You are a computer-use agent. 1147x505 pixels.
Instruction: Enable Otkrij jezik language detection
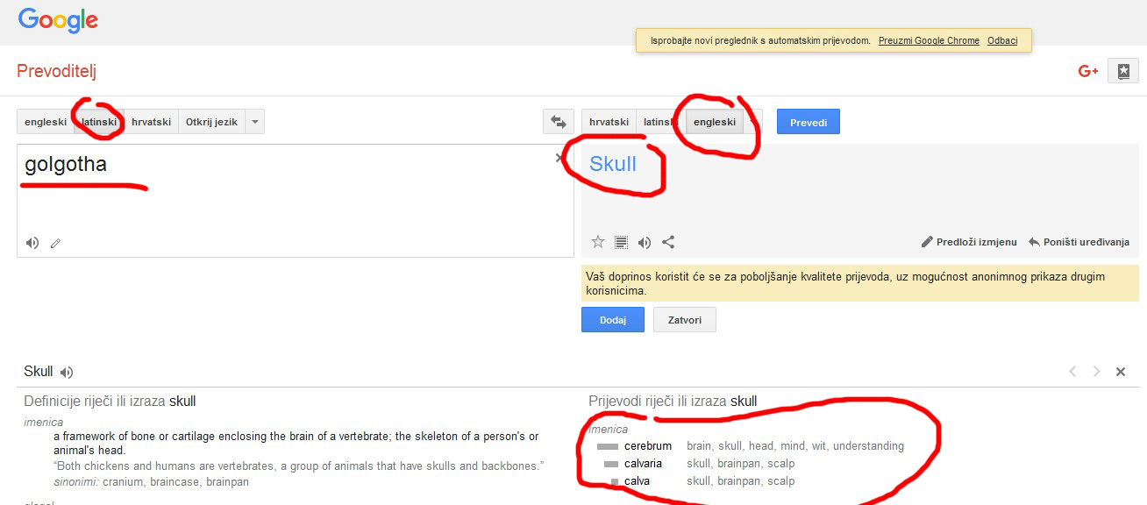pos(211,122)
